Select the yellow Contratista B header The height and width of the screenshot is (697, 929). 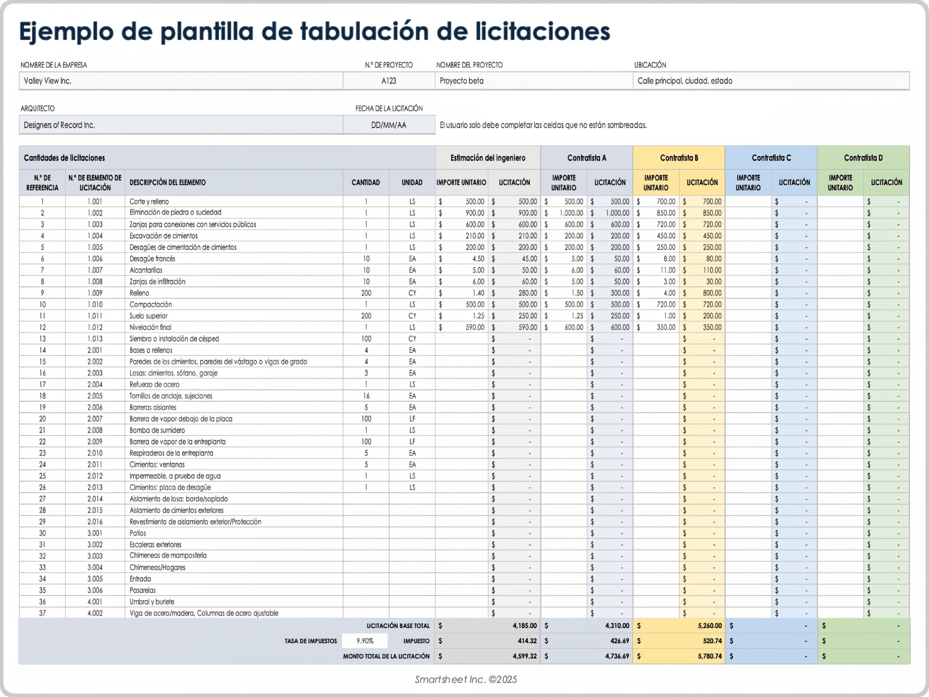679,158
